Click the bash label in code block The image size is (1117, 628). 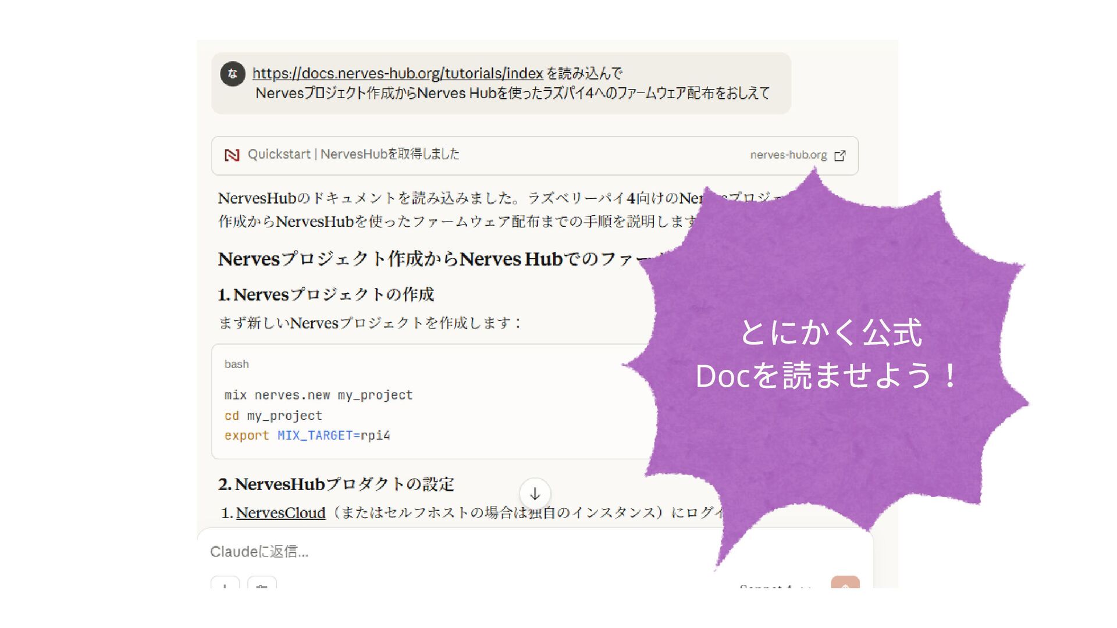click(236, 364)
